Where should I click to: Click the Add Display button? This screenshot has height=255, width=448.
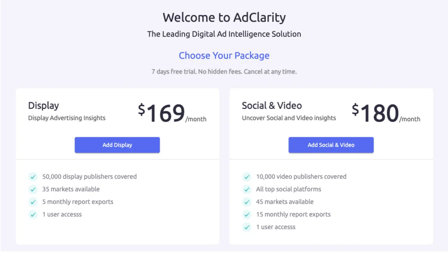coord(117,145)
